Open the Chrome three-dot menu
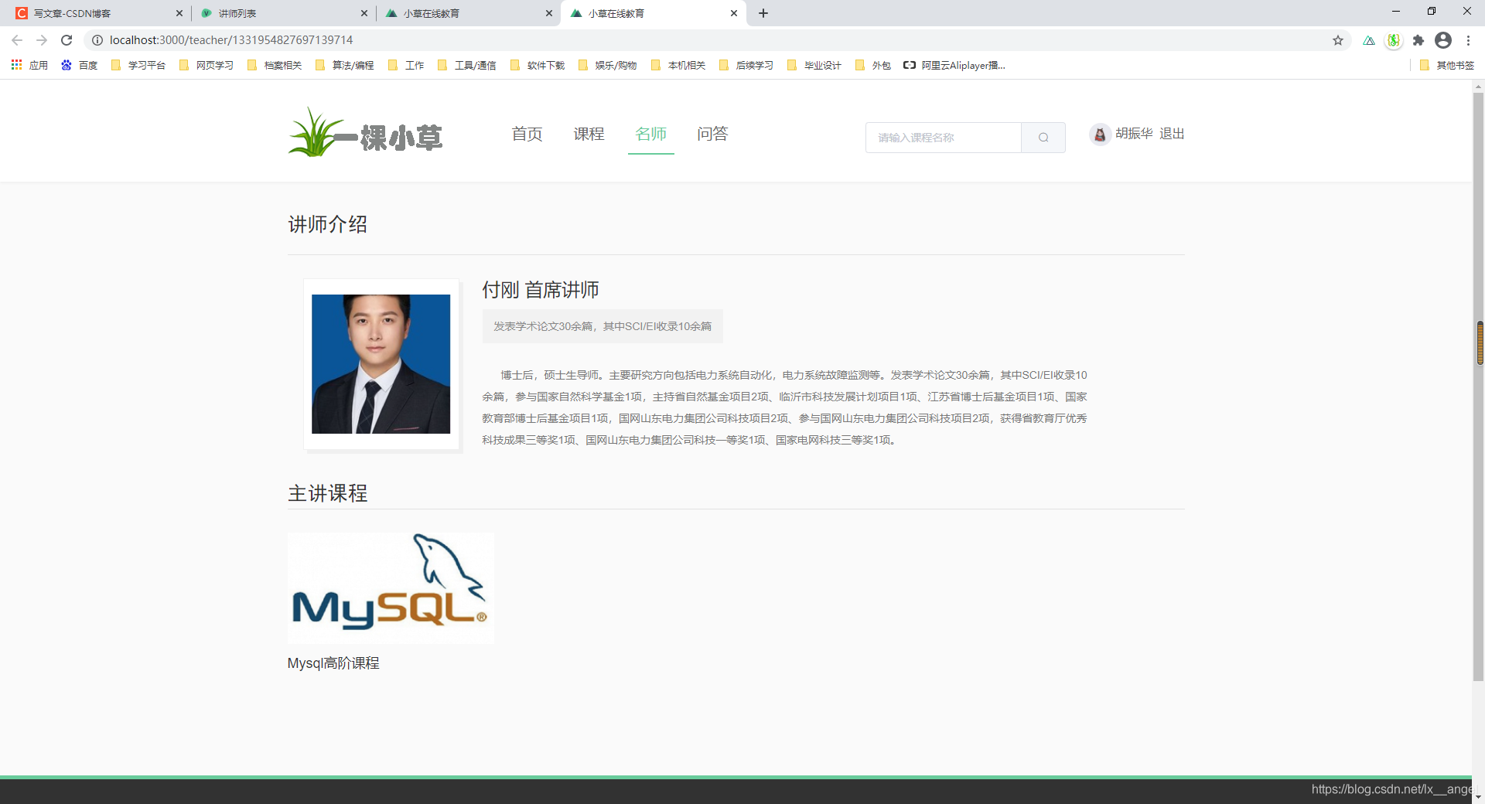Image resolution: width=1485 pixels, height=804 pixels. point(1468,40)
